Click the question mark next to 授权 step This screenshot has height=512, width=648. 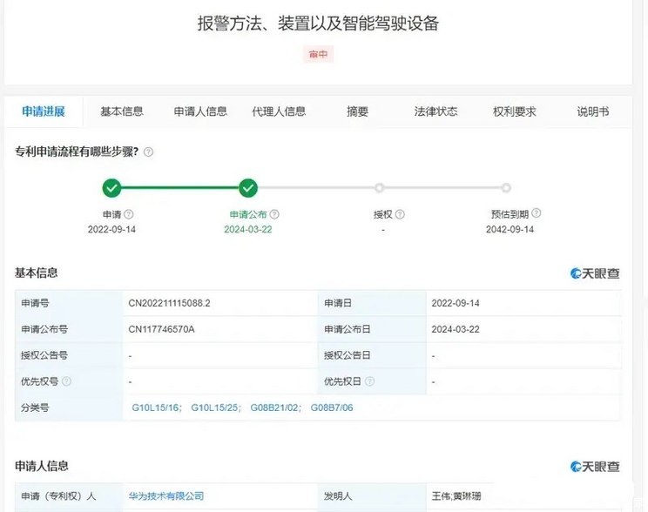400,214
